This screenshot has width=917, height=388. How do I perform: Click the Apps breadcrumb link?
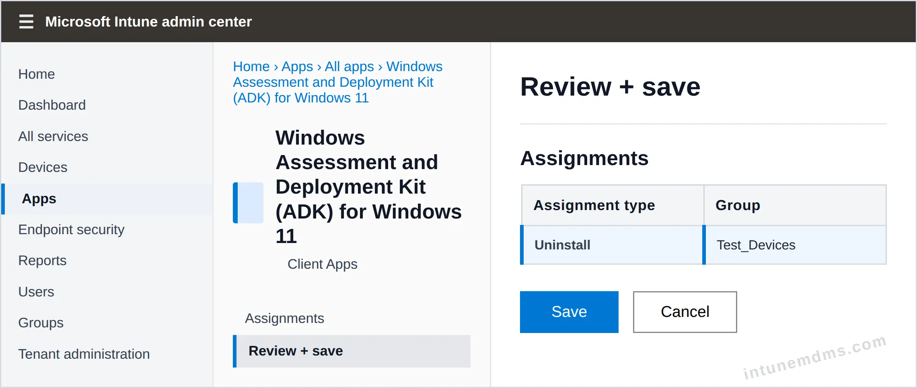pyautogui.click(x=297, y=66)
